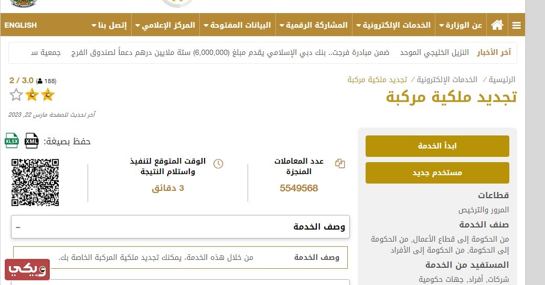545x285 pixels.
Task: Collapse the وصف الخدمة section
Action: pyautogui.click(x=180, y=227)
